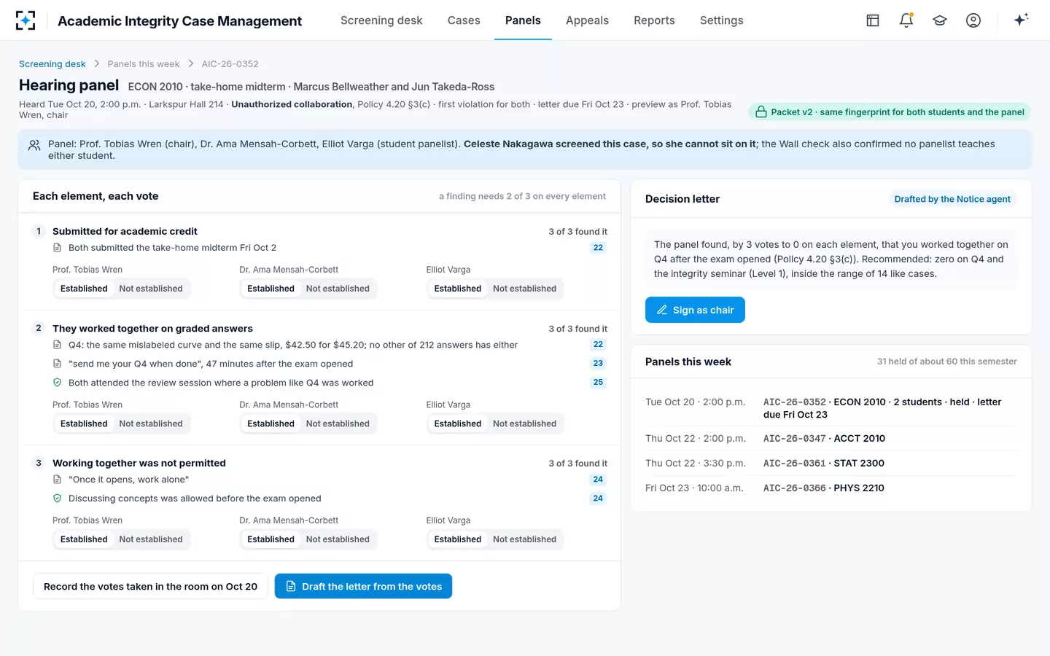1050x656 pixels.
Task: Record the votes taken in the room on Oct 20
Action: tap(150, 586)
